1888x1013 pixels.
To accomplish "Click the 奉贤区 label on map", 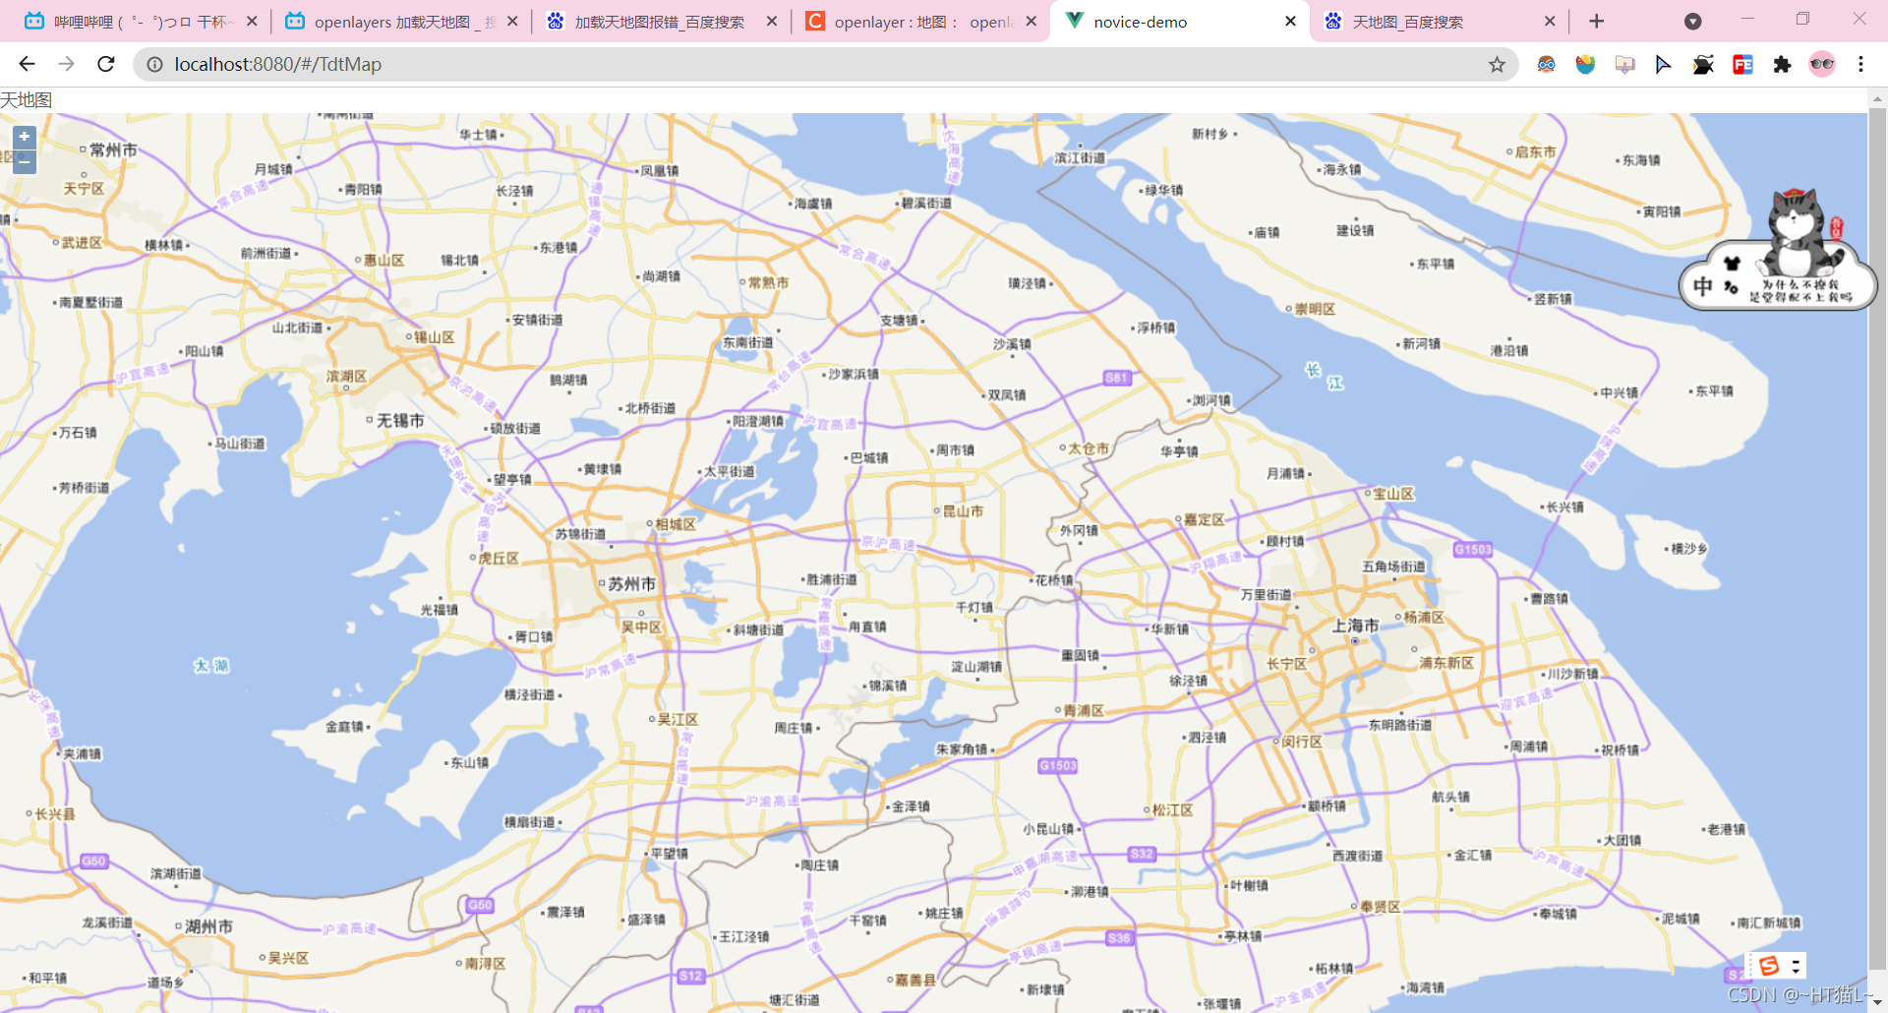I will click(x=1381, y=907).
